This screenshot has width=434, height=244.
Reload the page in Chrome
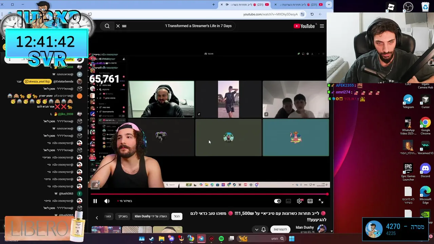[312, 14]
